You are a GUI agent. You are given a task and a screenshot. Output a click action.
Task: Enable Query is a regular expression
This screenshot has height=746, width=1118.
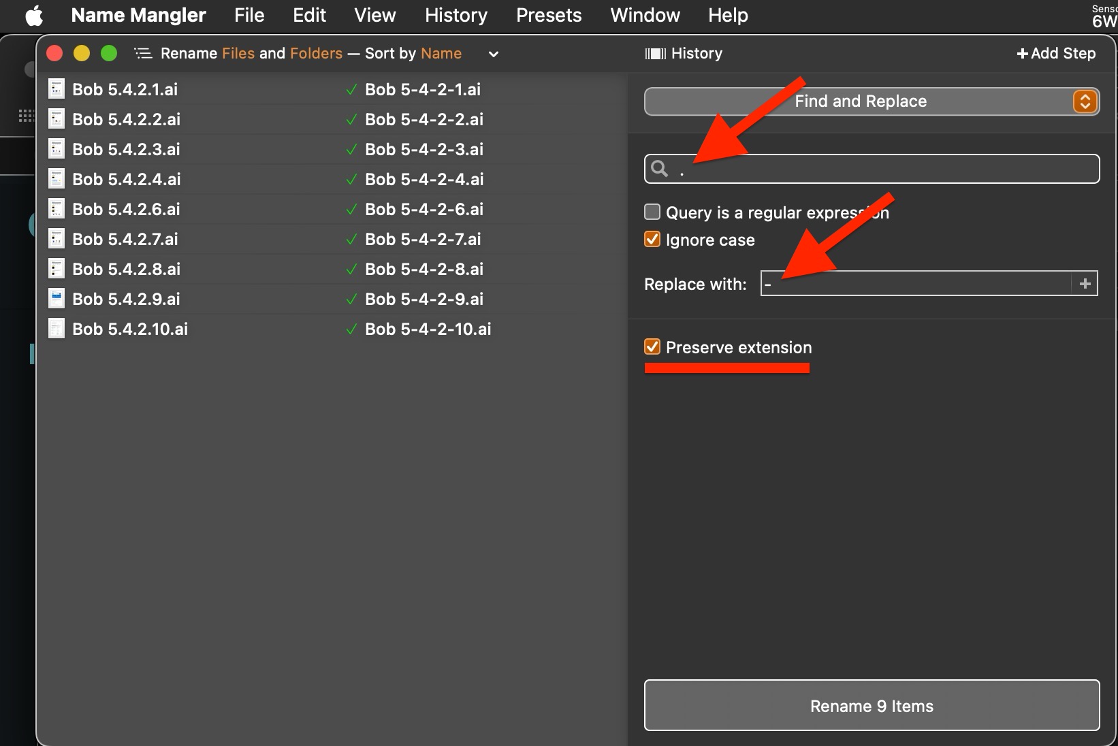pos(652,212)
